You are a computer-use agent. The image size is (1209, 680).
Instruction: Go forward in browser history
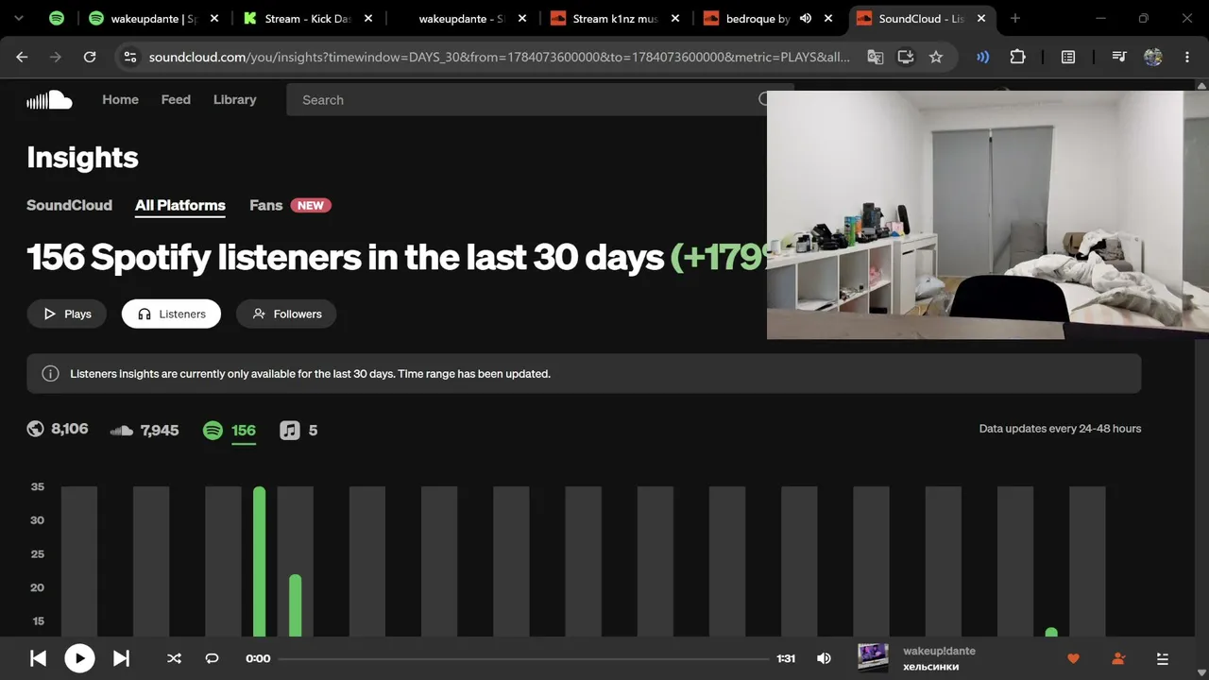coord(56,57)
